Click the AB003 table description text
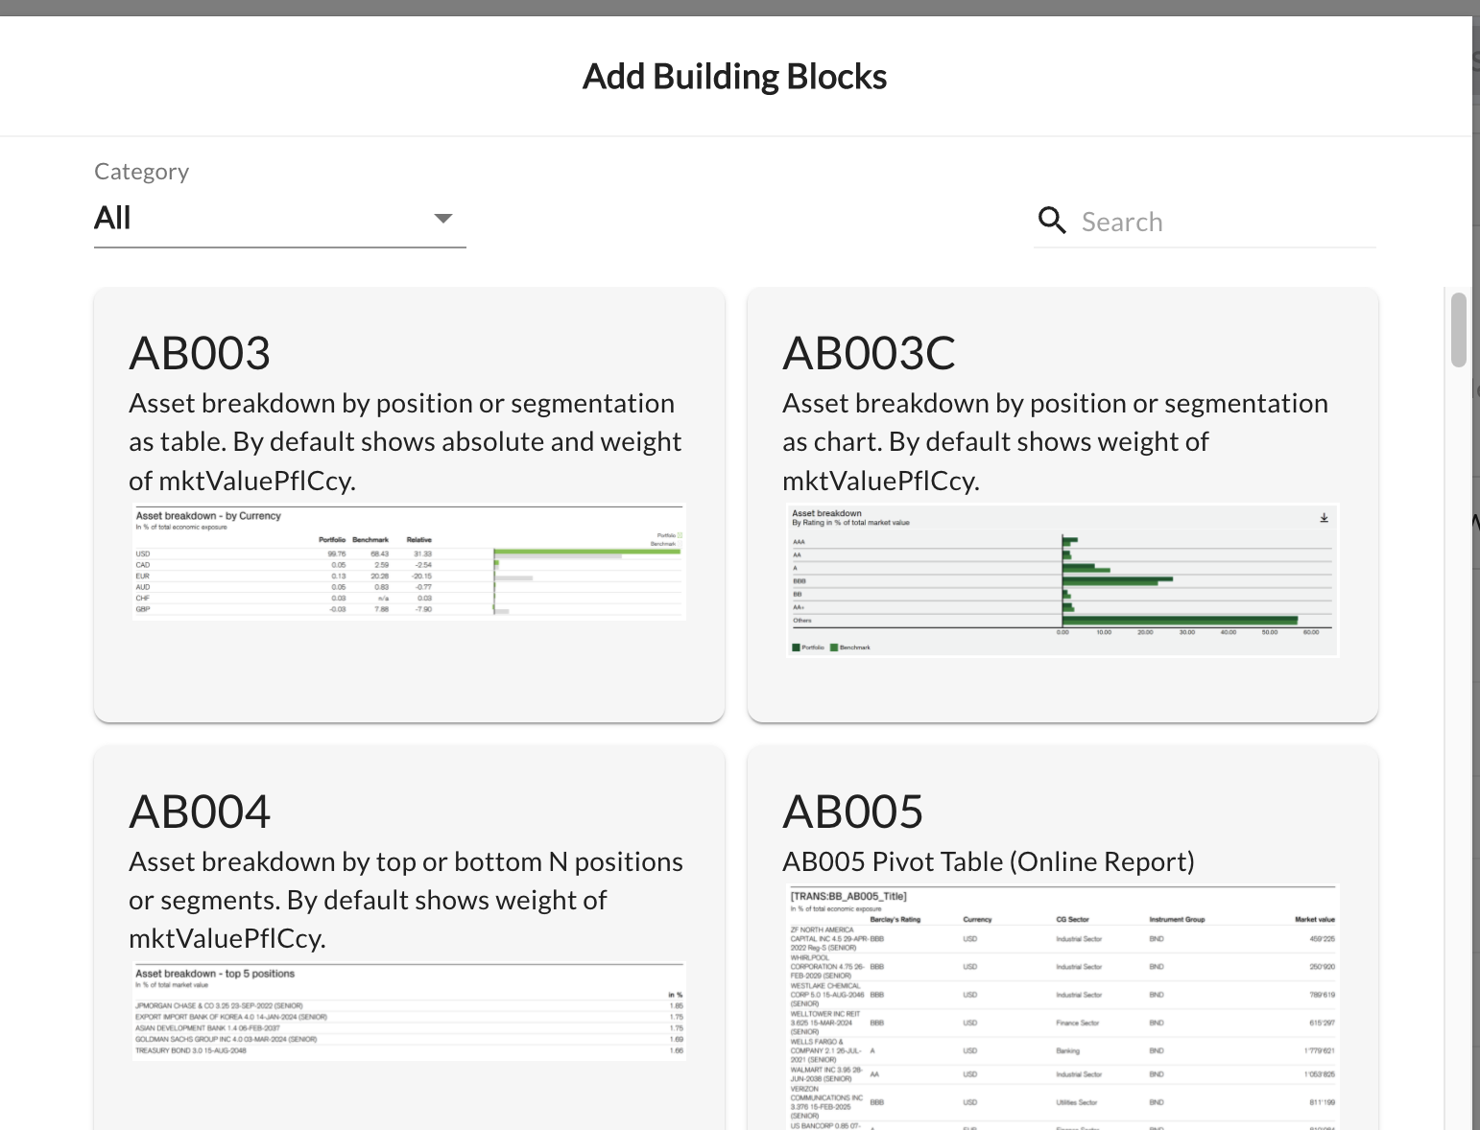Screen dimensions: 1480x1130 [x=405, y=441]
